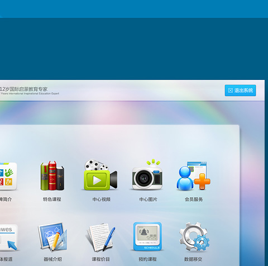The width and height of the screenshot is (268, 266).
Task: Click the 退出系统 exit button
Action: (x=240, y=91)
